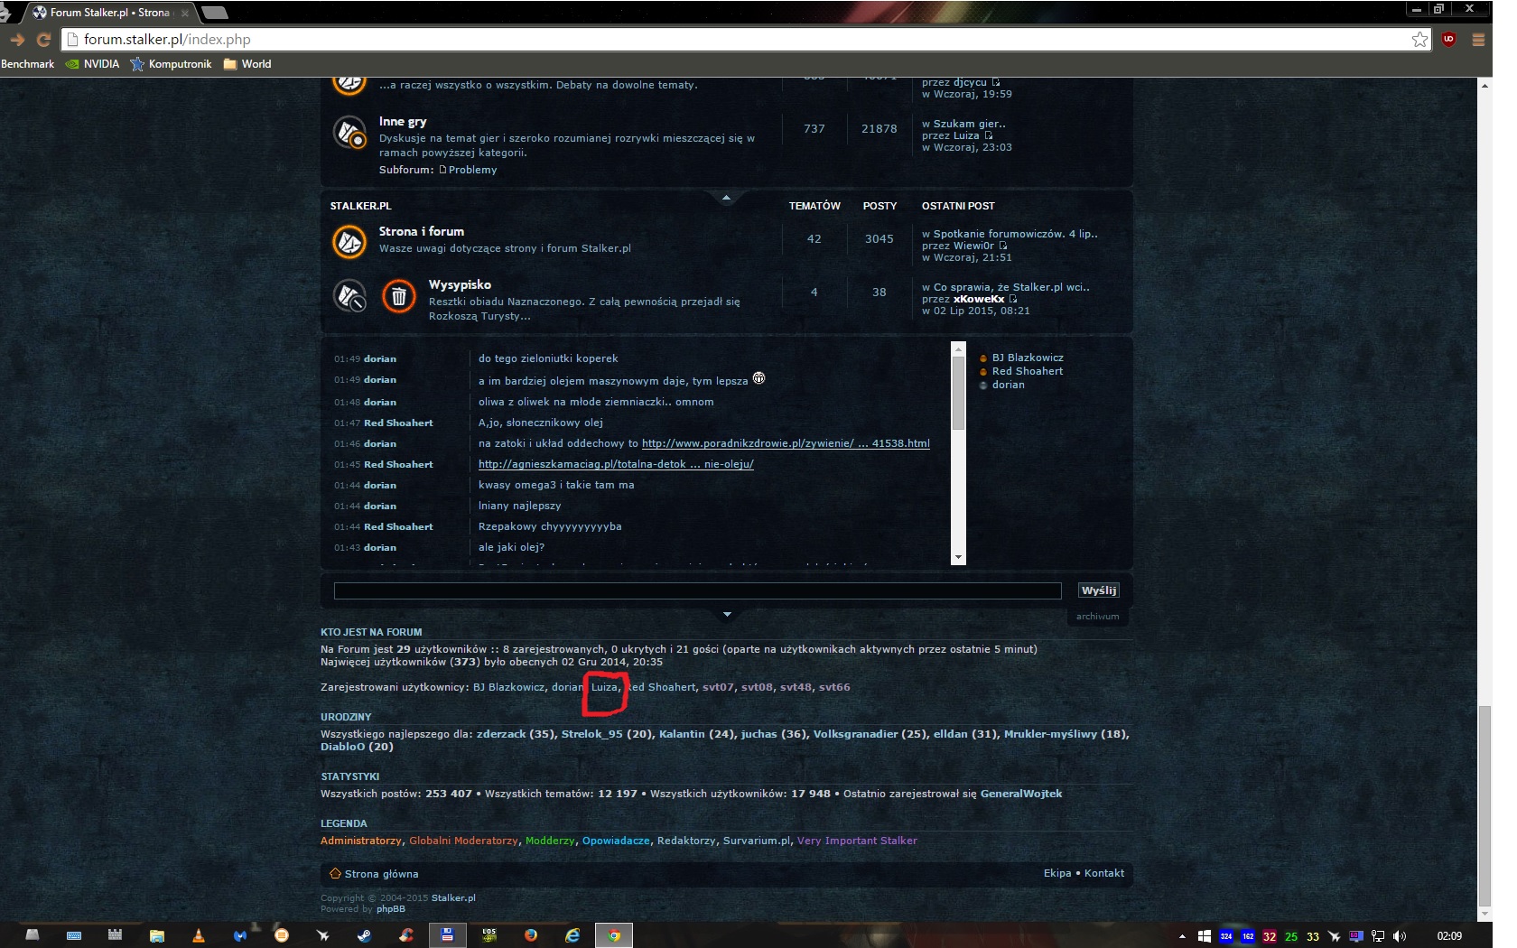Image resolution: width=1517 pixels, height=948 pixels.
Task: Open Steam from the taskbar
Action: (364, 935)
